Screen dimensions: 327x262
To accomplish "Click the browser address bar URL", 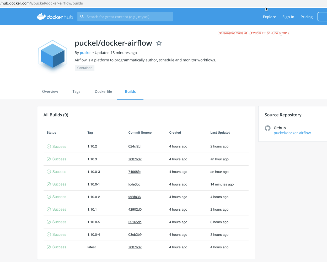I will 41,3.
